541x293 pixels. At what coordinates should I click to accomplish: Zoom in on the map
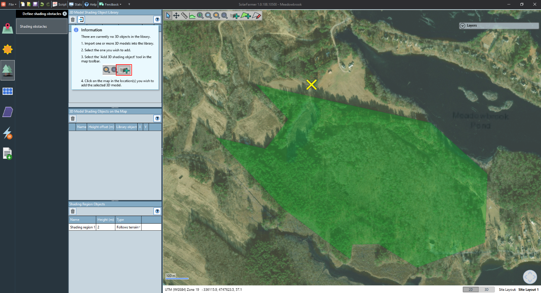coord(200,15)
